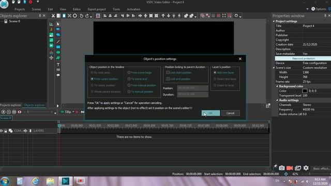Toggle the layers eye visibility icon
This screenshot has width=331, height=186.
(2, 131)
